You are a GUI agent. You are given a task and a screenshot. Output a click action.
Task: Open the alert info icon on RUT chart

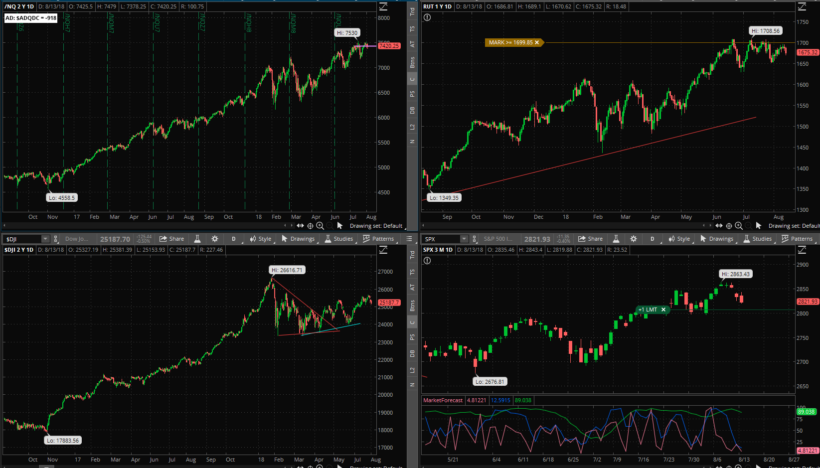click(427, 17)
